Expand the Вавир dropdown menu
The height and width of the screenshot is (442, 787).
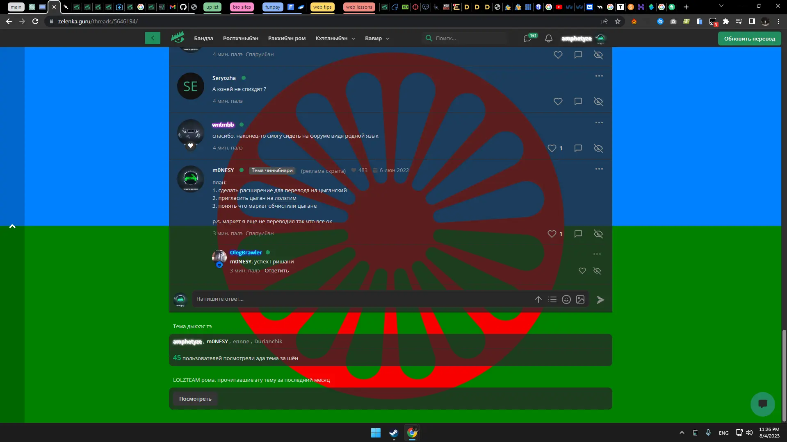pyautogui.click(x=377, y=38)
